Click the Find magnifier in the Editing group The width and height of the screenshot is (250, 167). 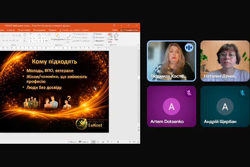pos(94,34)
